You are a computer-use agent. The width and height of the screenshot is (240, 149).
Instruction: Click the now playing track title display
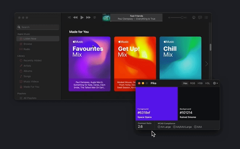tap(136, 17)
